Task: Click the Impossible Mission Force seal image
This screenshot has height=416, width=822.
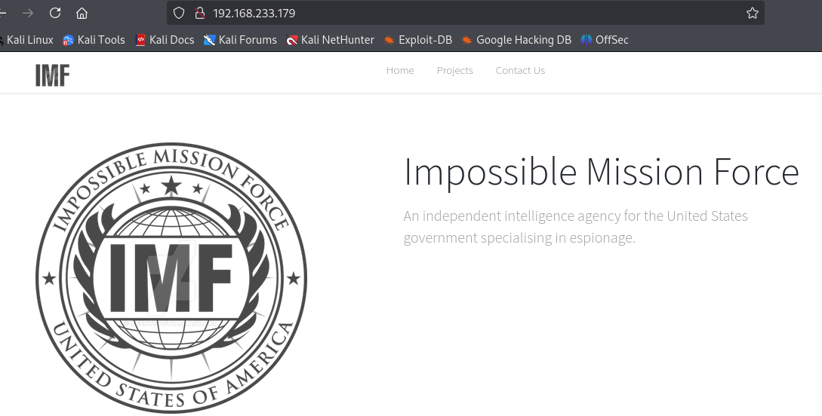Action: tap(171, 278)
